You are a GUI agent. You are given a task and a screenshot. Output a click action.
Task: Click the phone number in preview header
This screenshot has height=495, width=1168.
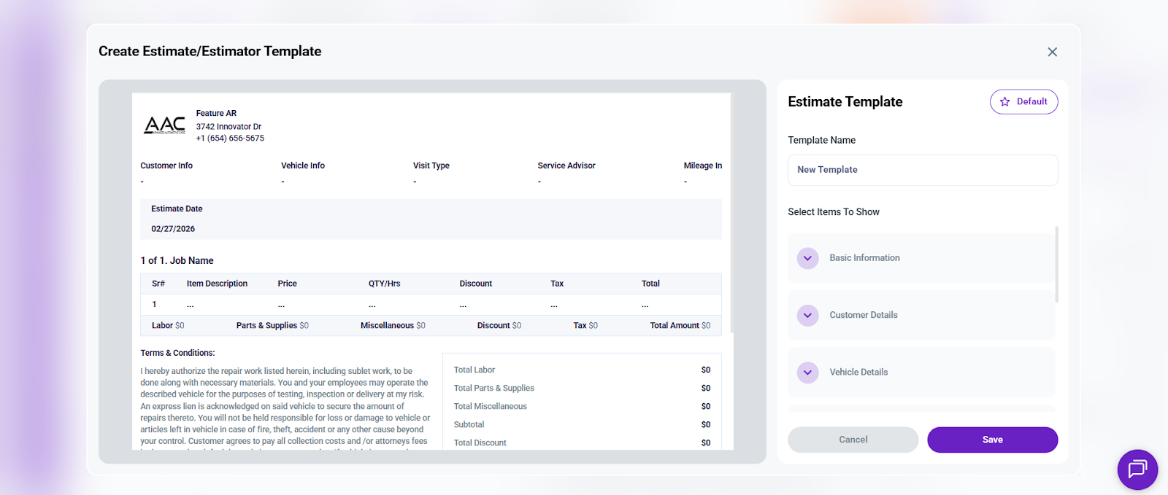click(x=230, y=139)
